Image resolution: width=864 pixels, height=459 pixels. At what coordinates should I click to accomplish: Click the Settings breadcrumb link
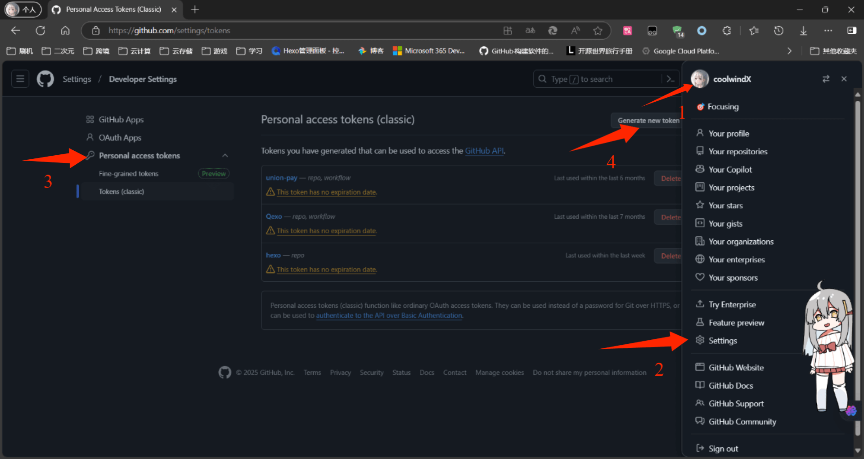77,79
